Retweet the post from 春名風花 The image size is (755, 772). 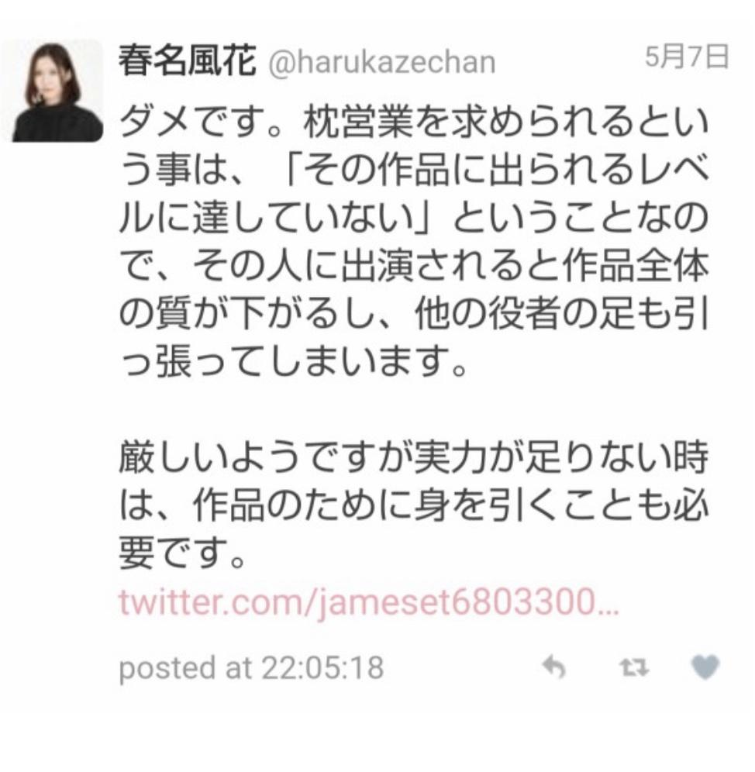(634, 668)
